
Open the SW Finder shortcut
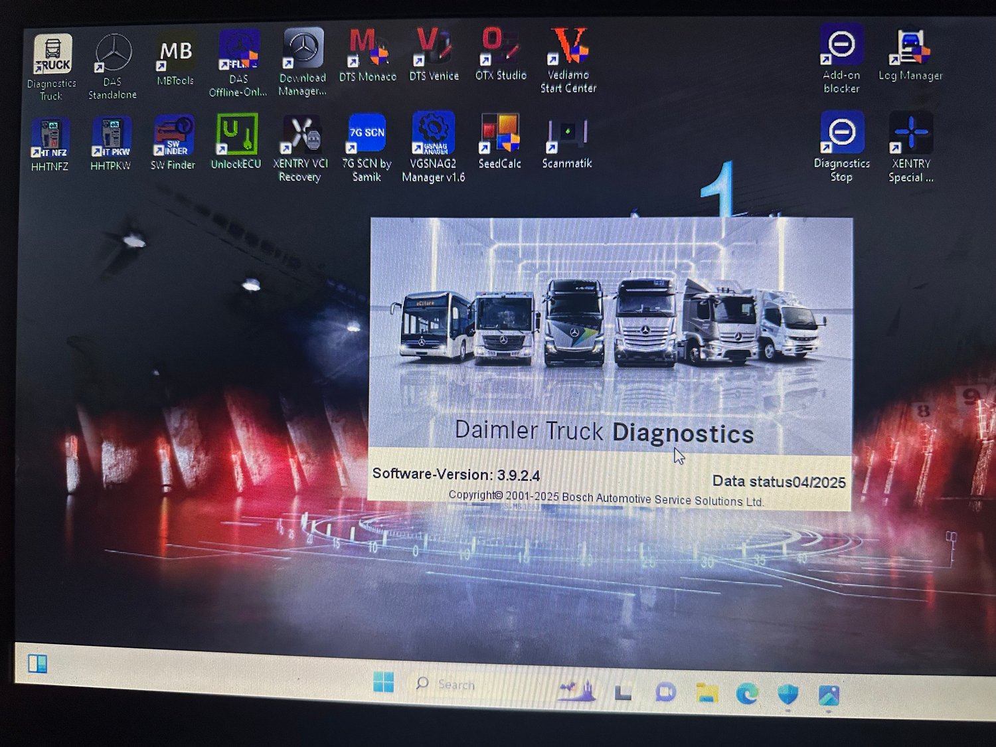(x=173, y=143)
